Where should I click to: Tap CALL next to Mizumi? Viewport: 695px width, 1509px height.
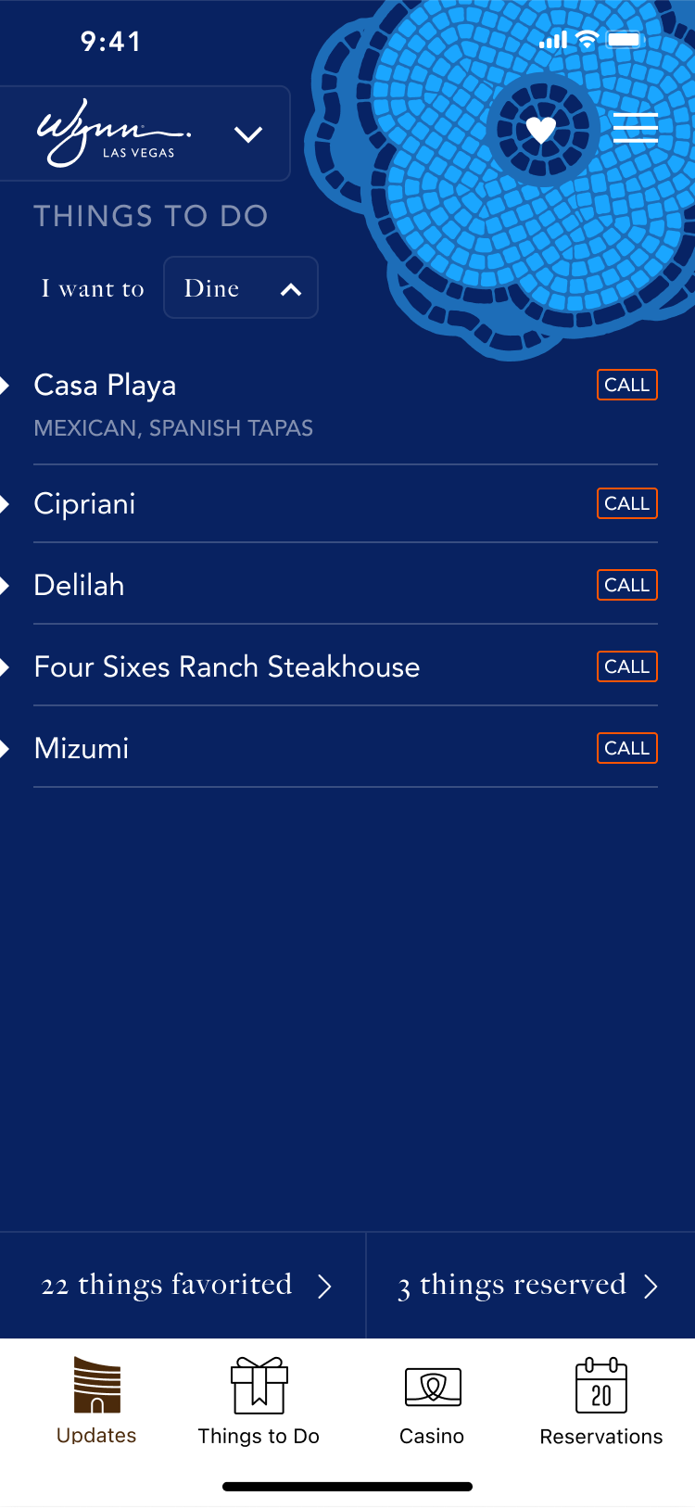627,749
